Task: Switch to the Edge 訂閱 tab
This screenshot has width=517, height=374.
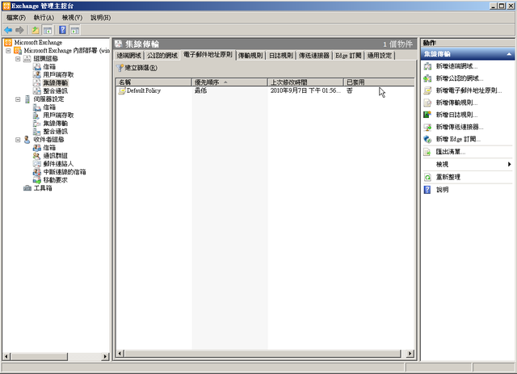Action: coord(348,56)
